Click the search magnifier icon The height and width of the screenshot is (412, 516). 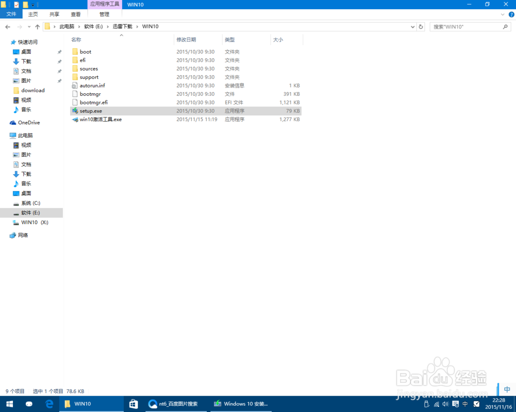505,27
